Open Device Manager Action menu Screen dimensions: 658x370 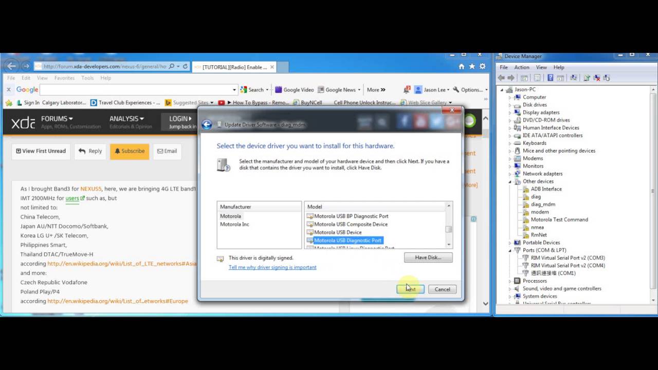point(522,67)
